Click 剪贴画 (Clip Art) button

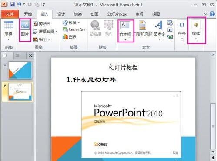42,23
